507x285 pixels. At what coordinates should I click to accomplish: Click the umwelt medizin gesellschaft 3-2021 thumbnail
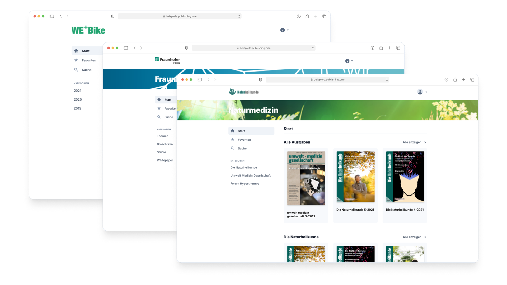306,178
